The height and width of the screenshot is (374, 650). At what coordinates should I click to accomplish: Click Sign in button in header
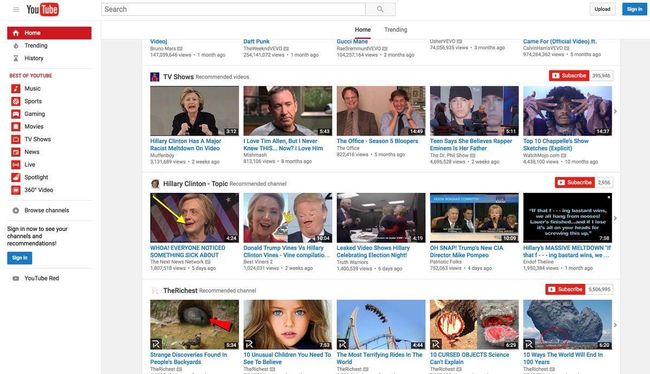tap(634, 9)
